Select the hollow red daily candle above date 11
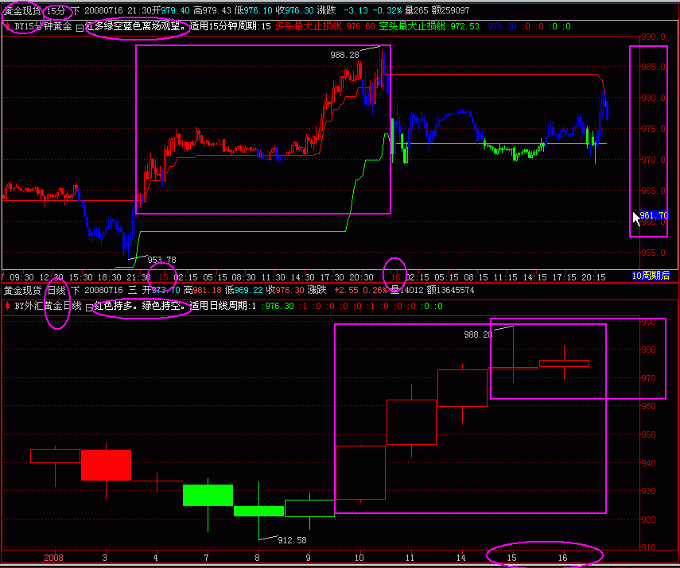This screenshot has height=568, width=680. 411,422
